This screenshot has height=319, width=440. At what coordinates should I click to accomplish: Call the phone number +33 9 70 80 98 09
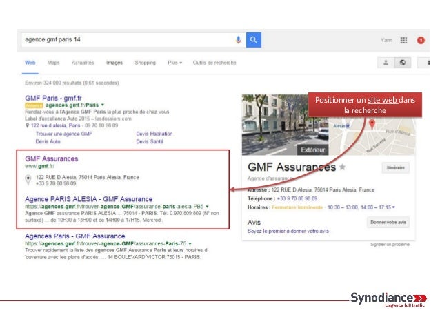pos(297,198)
